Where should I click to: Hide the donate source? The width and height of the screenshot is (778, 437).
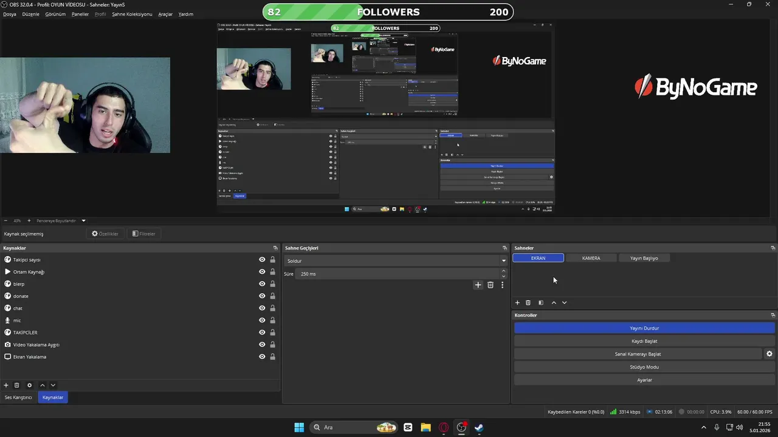(262, 296)
